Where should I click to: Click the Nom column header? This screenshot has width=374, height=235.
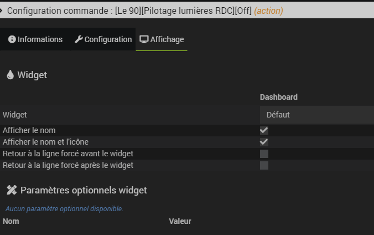click(11, 221)
